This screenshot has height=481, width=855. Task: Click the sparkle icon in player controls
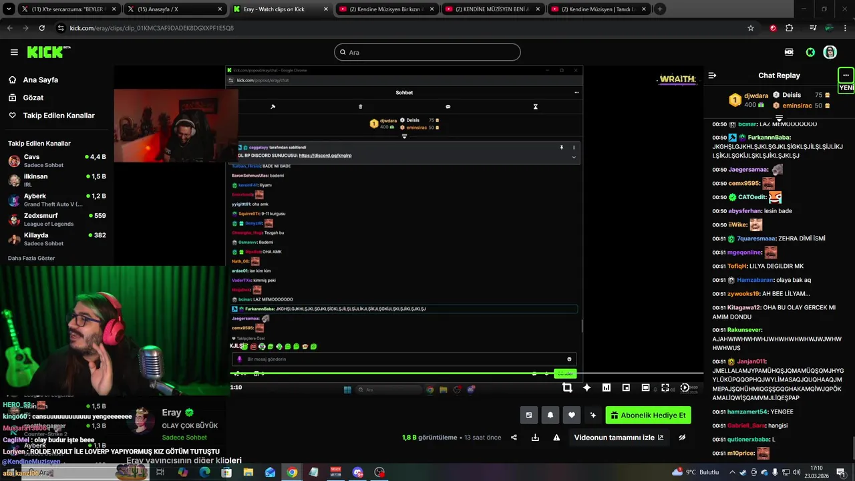[x=586, y=387]
